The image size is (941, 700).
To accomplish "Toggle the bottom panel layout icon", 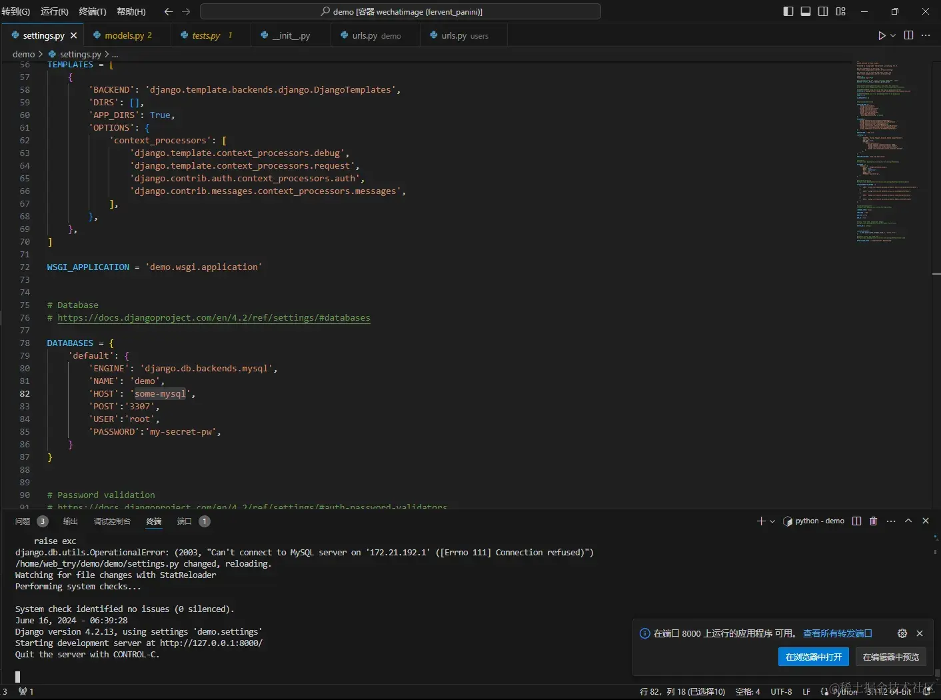I will pyautogui.click(x=806, y=11).
